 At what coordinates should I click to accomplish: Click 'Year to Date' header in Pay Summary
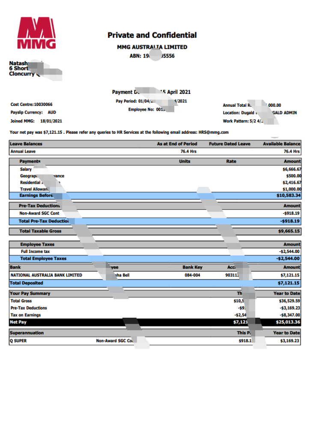[287, 293]
